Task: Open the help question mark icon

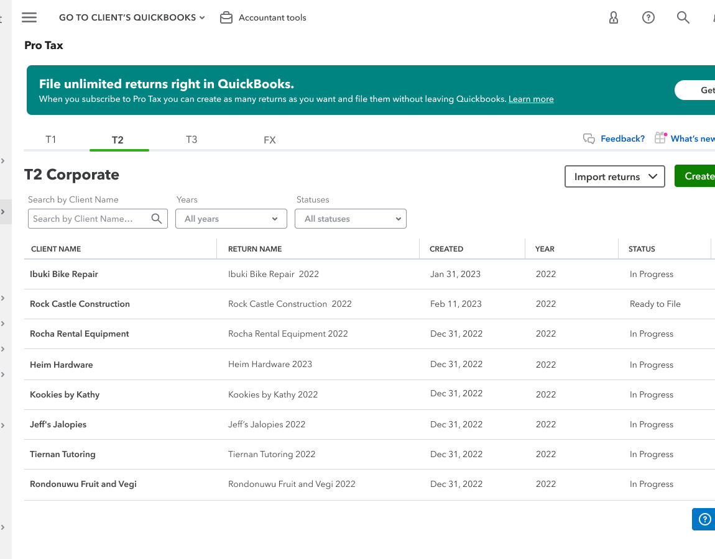Action: pyautogui.click(x=648, y=17)
